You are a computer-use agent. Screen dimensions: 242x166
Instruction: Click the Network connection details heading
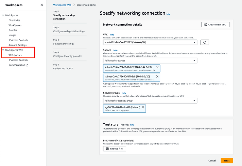[123, 24]
